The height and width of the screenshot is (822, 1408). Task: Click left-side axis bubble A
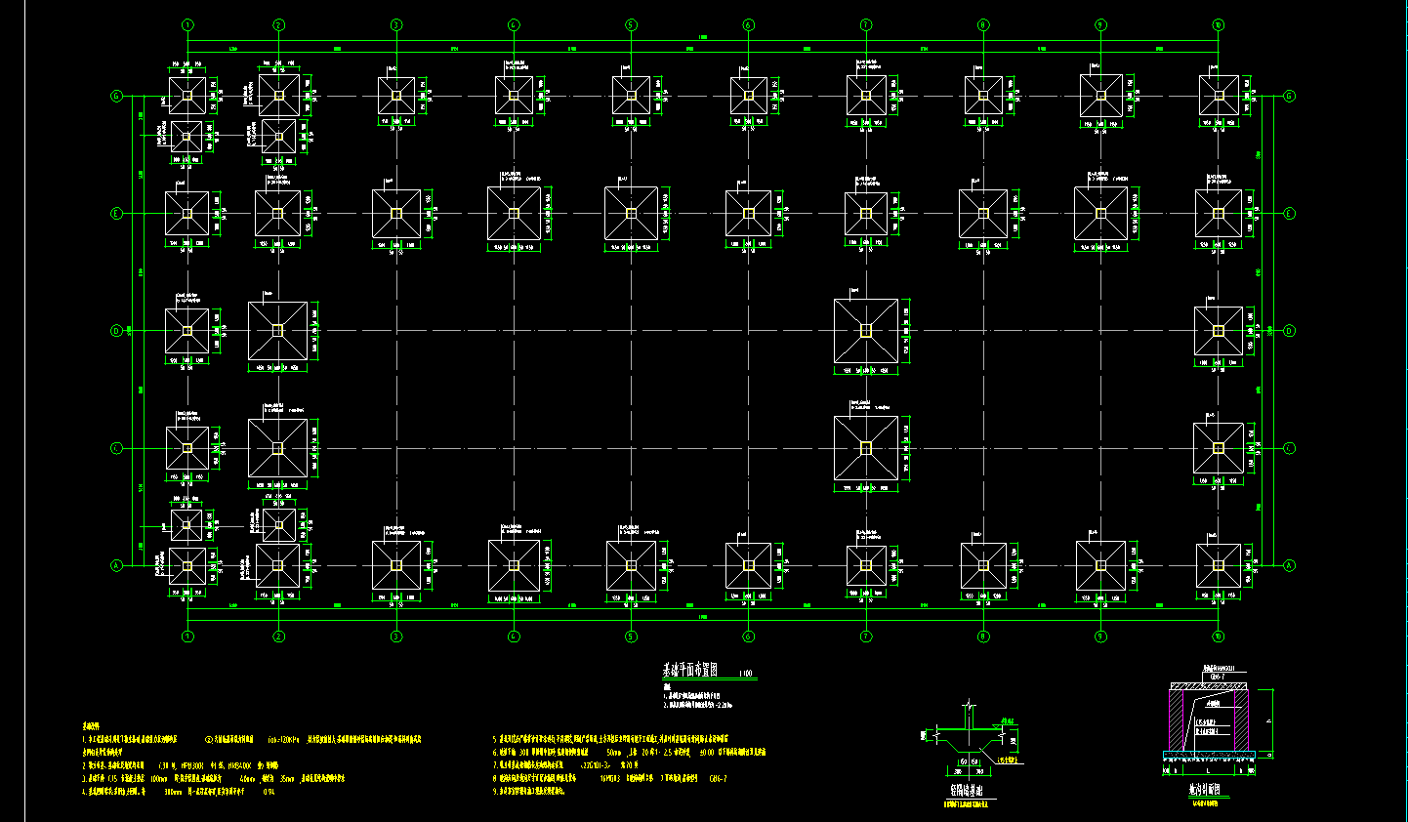[117, 565]
